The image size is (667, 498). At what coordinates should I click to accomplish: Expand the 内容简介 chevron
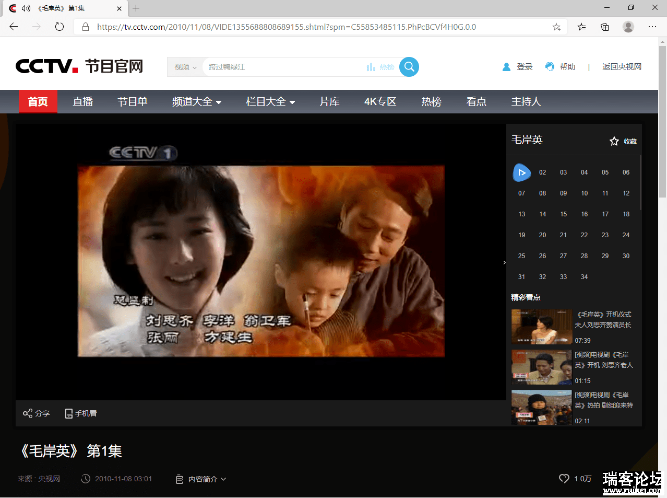click(x=223, y=479)
